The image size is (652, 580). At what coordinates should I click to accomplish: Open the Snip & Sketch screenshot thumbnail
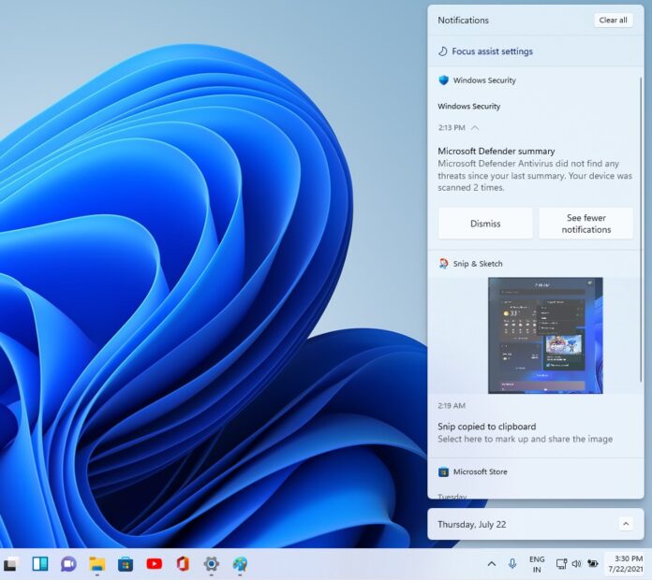pyautogui.click(x=545, y=335)
